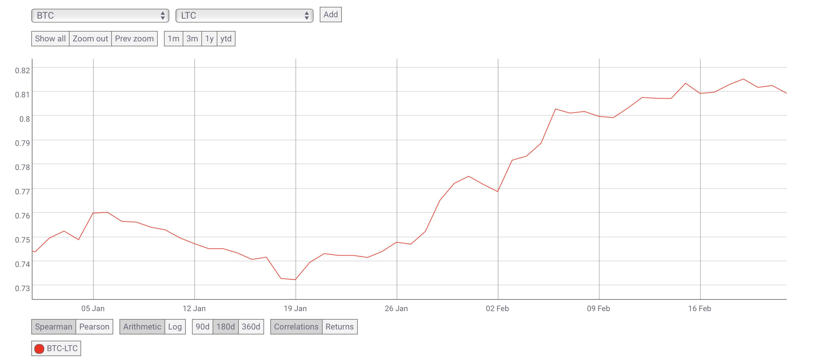Image resolution: width=816 pixels, height=364 pixels.
Task: Click the Show all button
Action: pos(50,39)
